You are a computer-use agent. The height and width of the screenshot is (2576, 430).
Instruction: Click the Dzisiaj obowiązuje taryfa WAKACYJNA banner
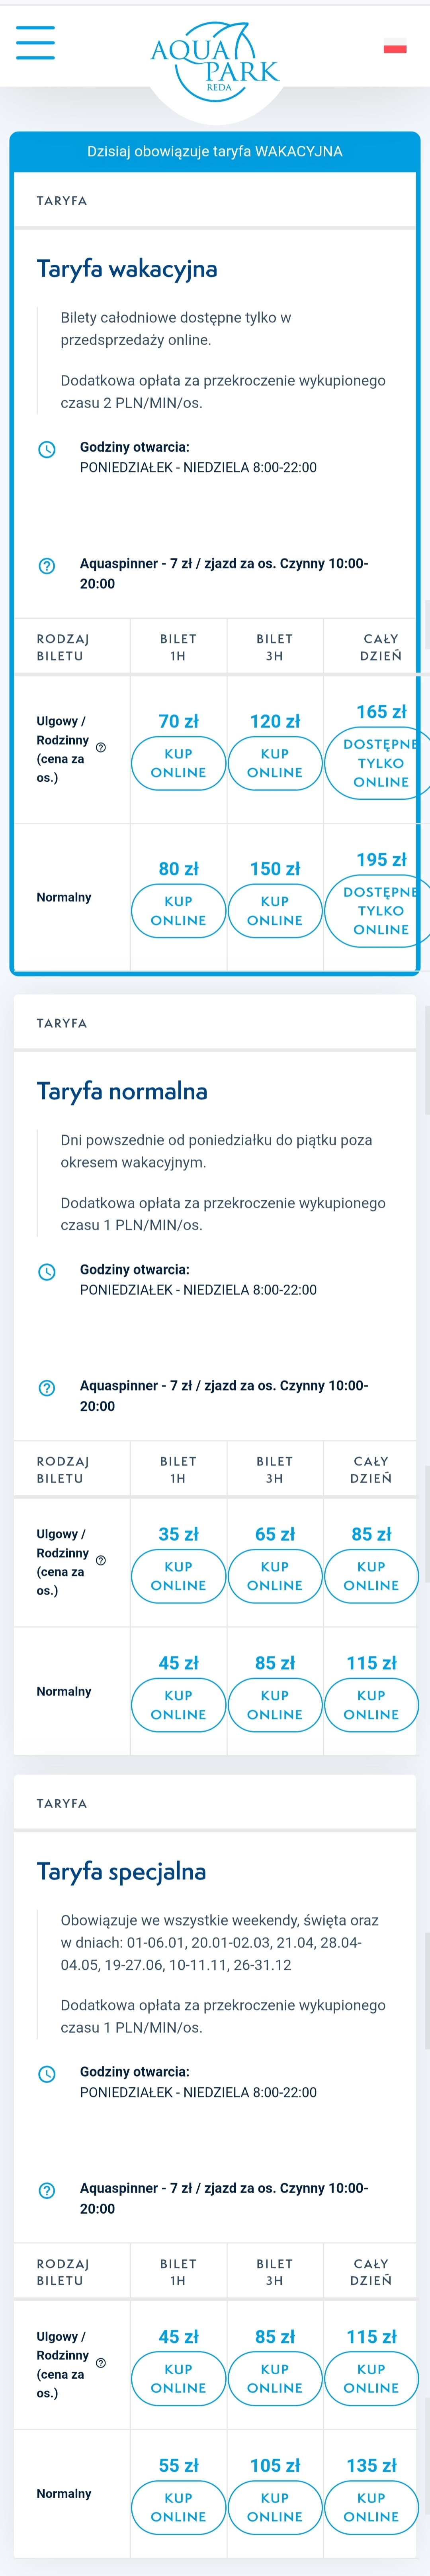[215, 151]
